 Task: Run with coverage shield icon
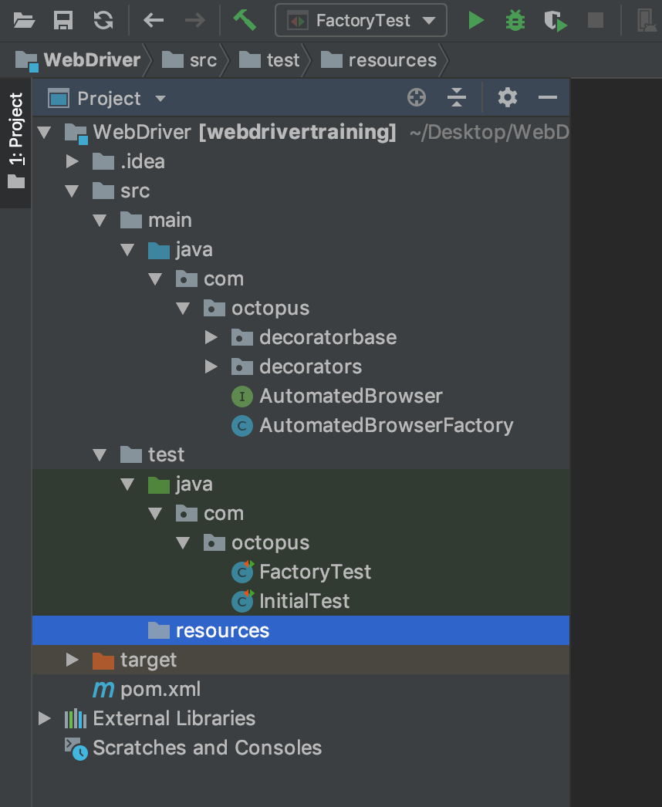(x=555, y=20)
